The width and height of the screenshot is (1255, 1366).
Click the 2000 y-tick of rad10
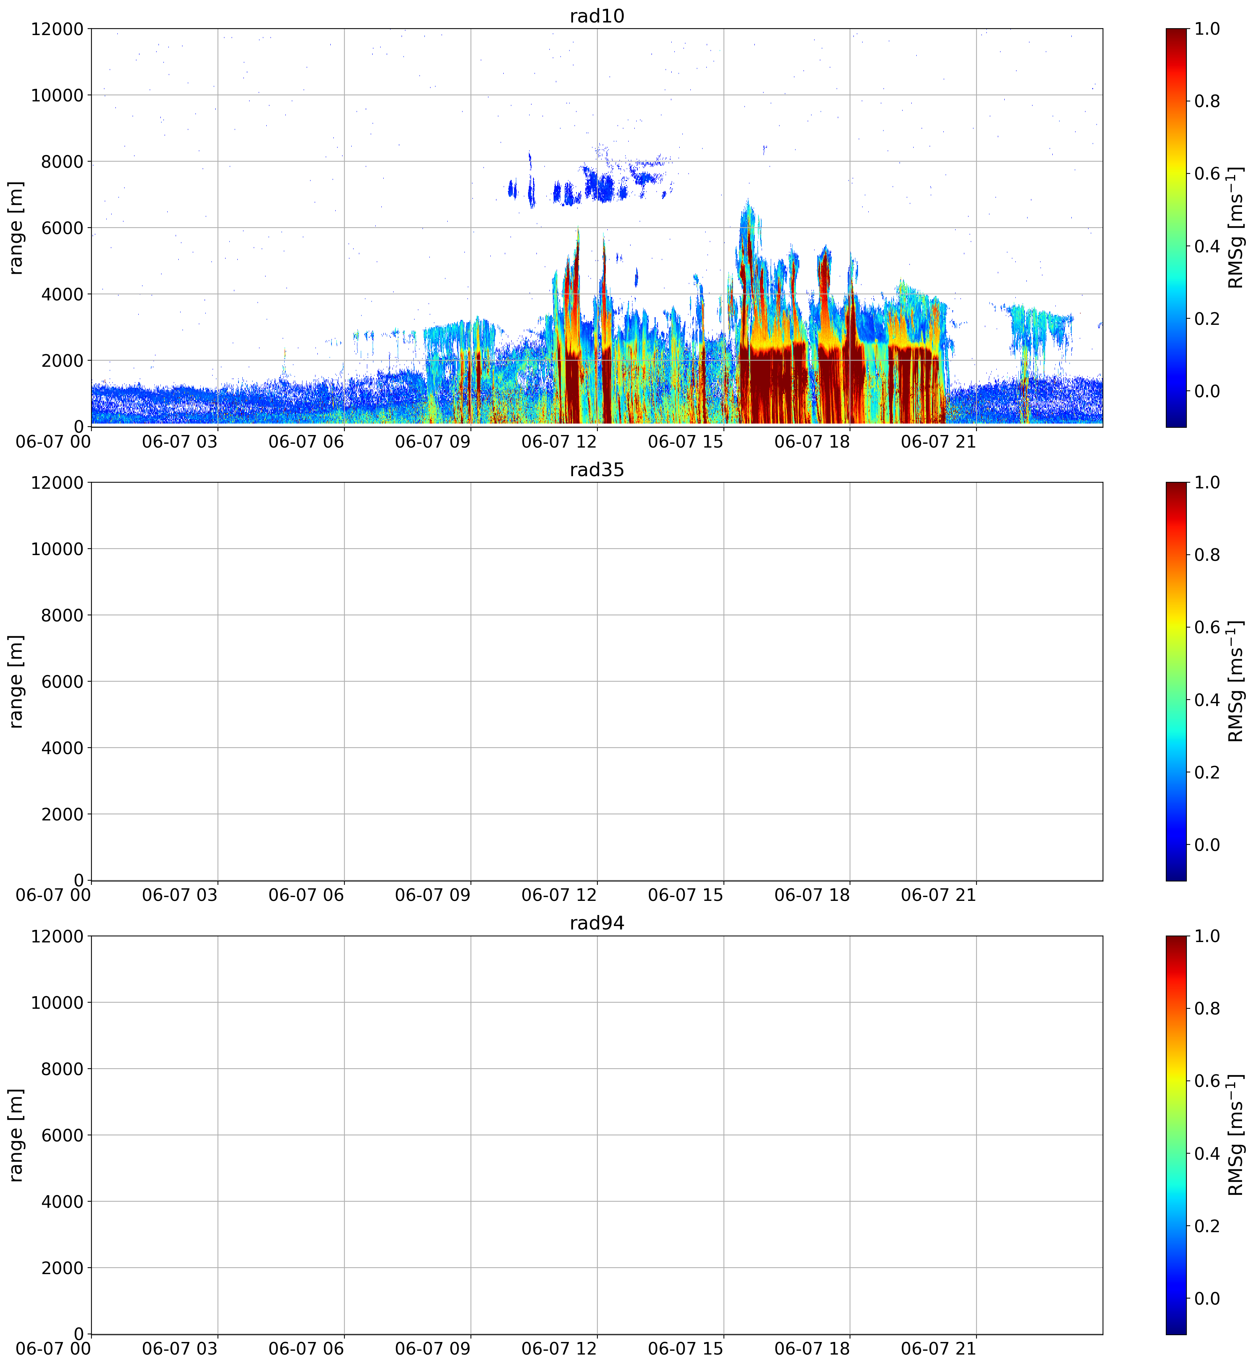62,360
